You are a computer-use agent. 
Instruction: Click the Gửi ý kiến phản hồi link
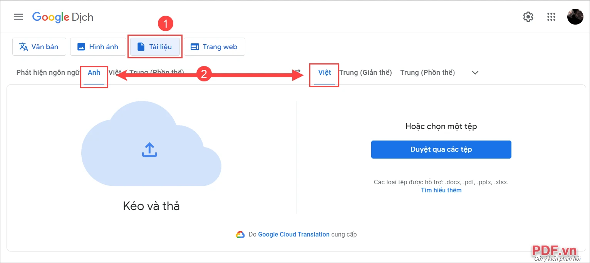[557, 259]
